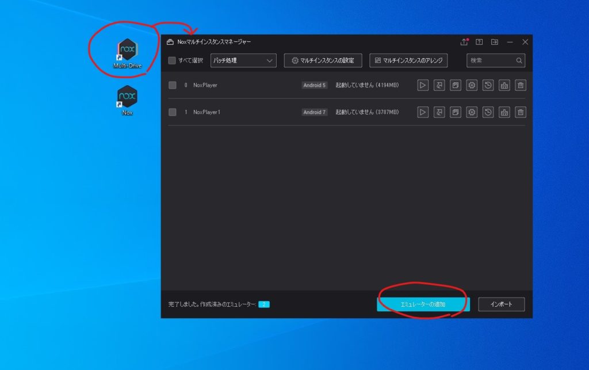The image size is (589, 370).
Task: Click the インポート button
Action: [x=502, y=304]
